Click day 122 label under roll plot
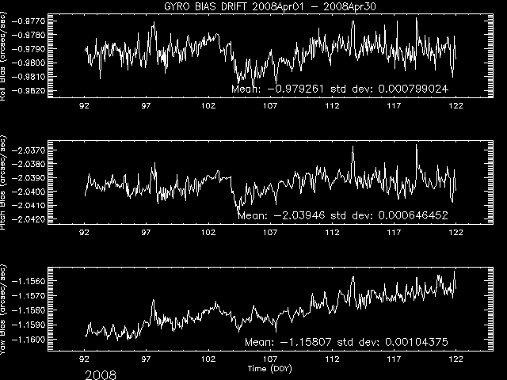 (456, 106)
